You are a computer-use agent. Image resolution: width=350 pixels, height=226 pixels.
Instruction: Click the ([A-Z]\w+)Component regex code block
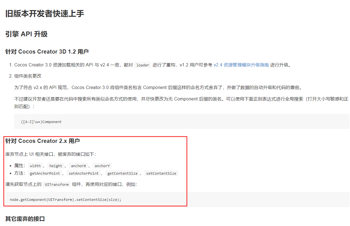[182, 122]
